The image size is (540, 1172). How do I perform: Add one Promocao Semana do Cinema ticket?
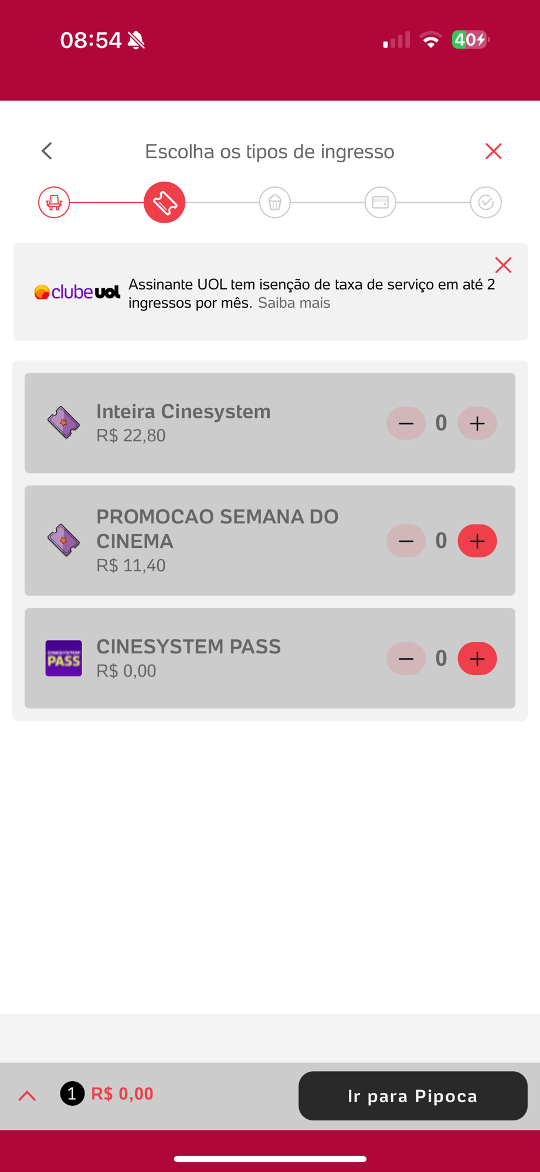click(x=477, y=541)
